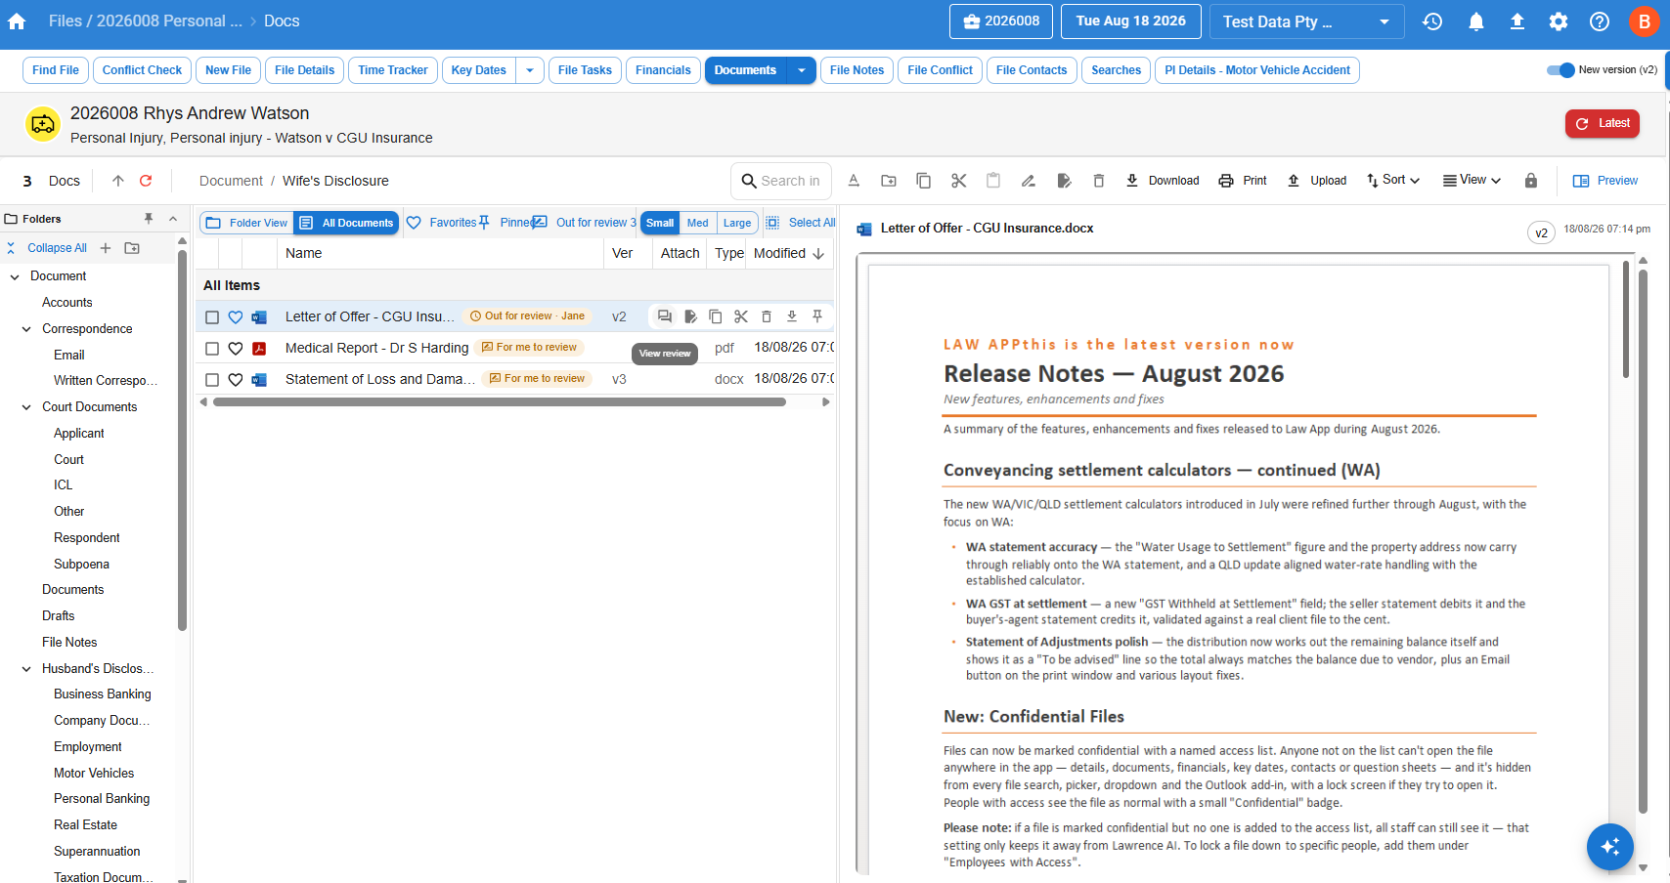Open the help question mark icon

1600,21
